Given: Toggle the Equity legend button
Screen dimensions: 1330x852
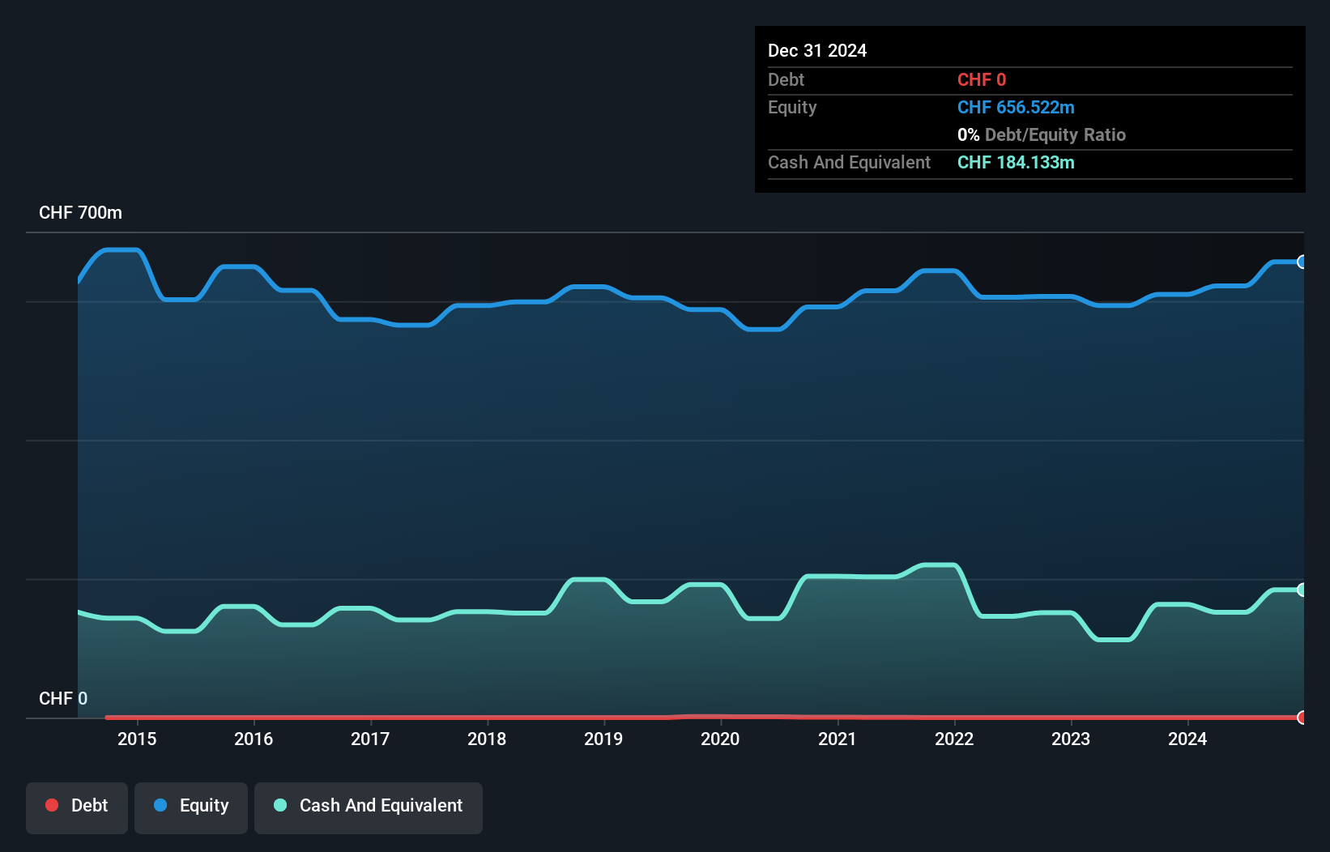Looking at the screenshot, I should click(191, 807).
